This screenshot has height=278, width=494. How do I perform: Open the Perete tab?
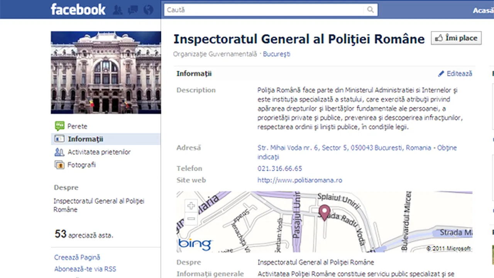point(77,126)
